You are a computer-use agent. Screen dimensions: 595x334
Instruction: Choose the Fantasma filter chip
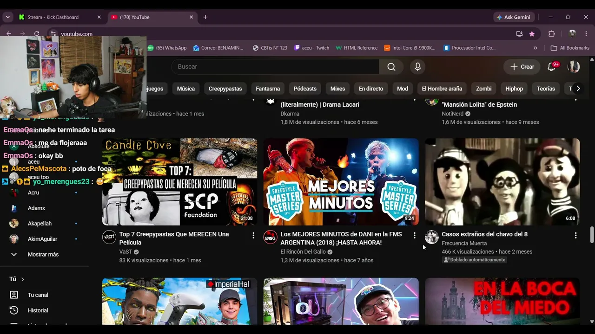point(268,89)
